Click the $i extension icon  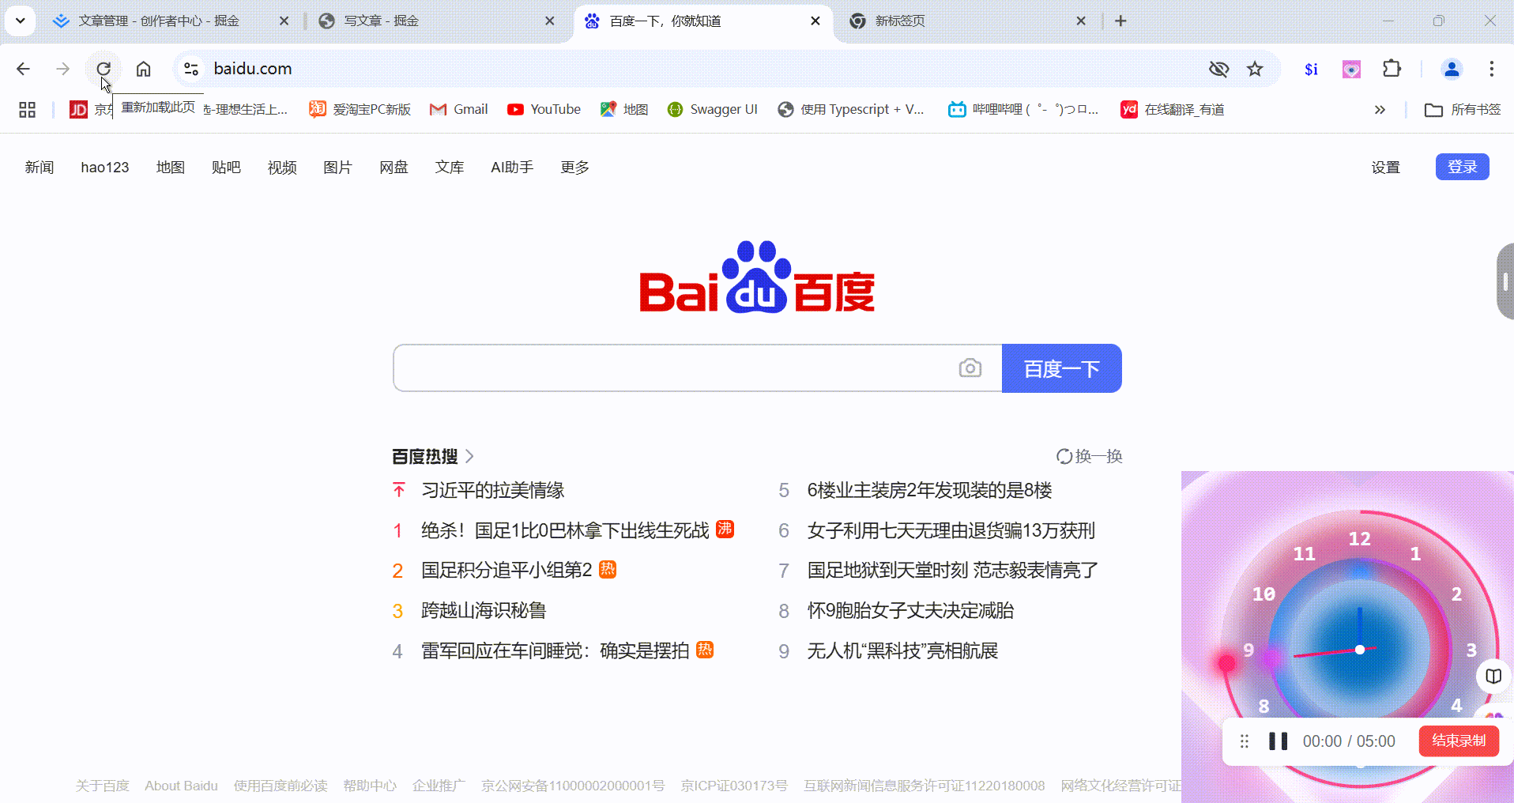(x=1312, y=69)
